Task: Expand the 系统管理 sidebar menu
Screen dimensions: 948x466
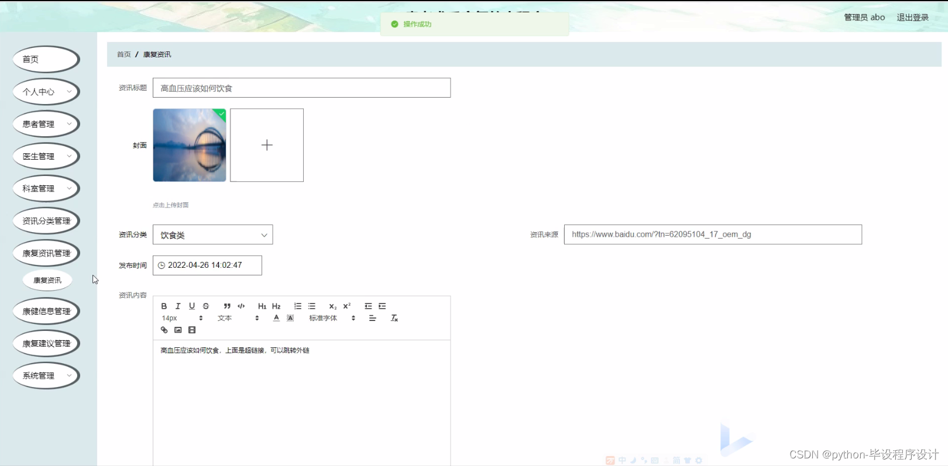Action: point(46,375)
